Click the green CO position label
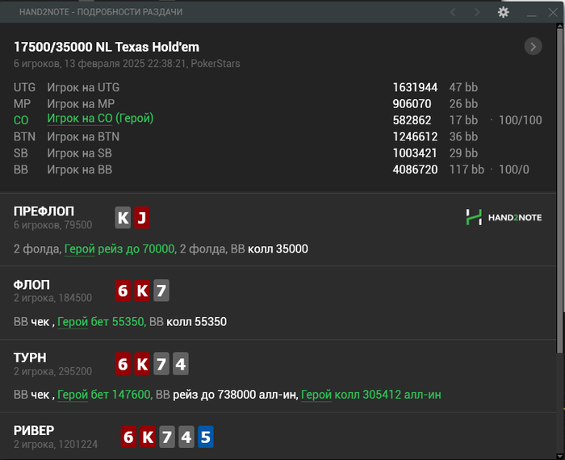 click(x=21, y=120)
